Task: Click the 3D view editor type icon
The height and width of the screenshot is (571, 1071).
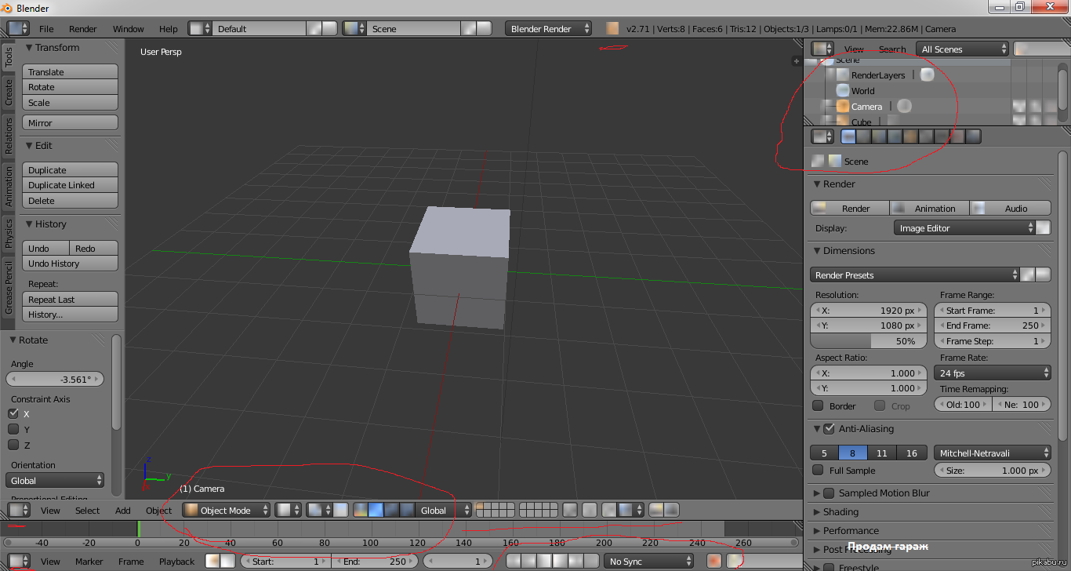Action: [17, 510]
